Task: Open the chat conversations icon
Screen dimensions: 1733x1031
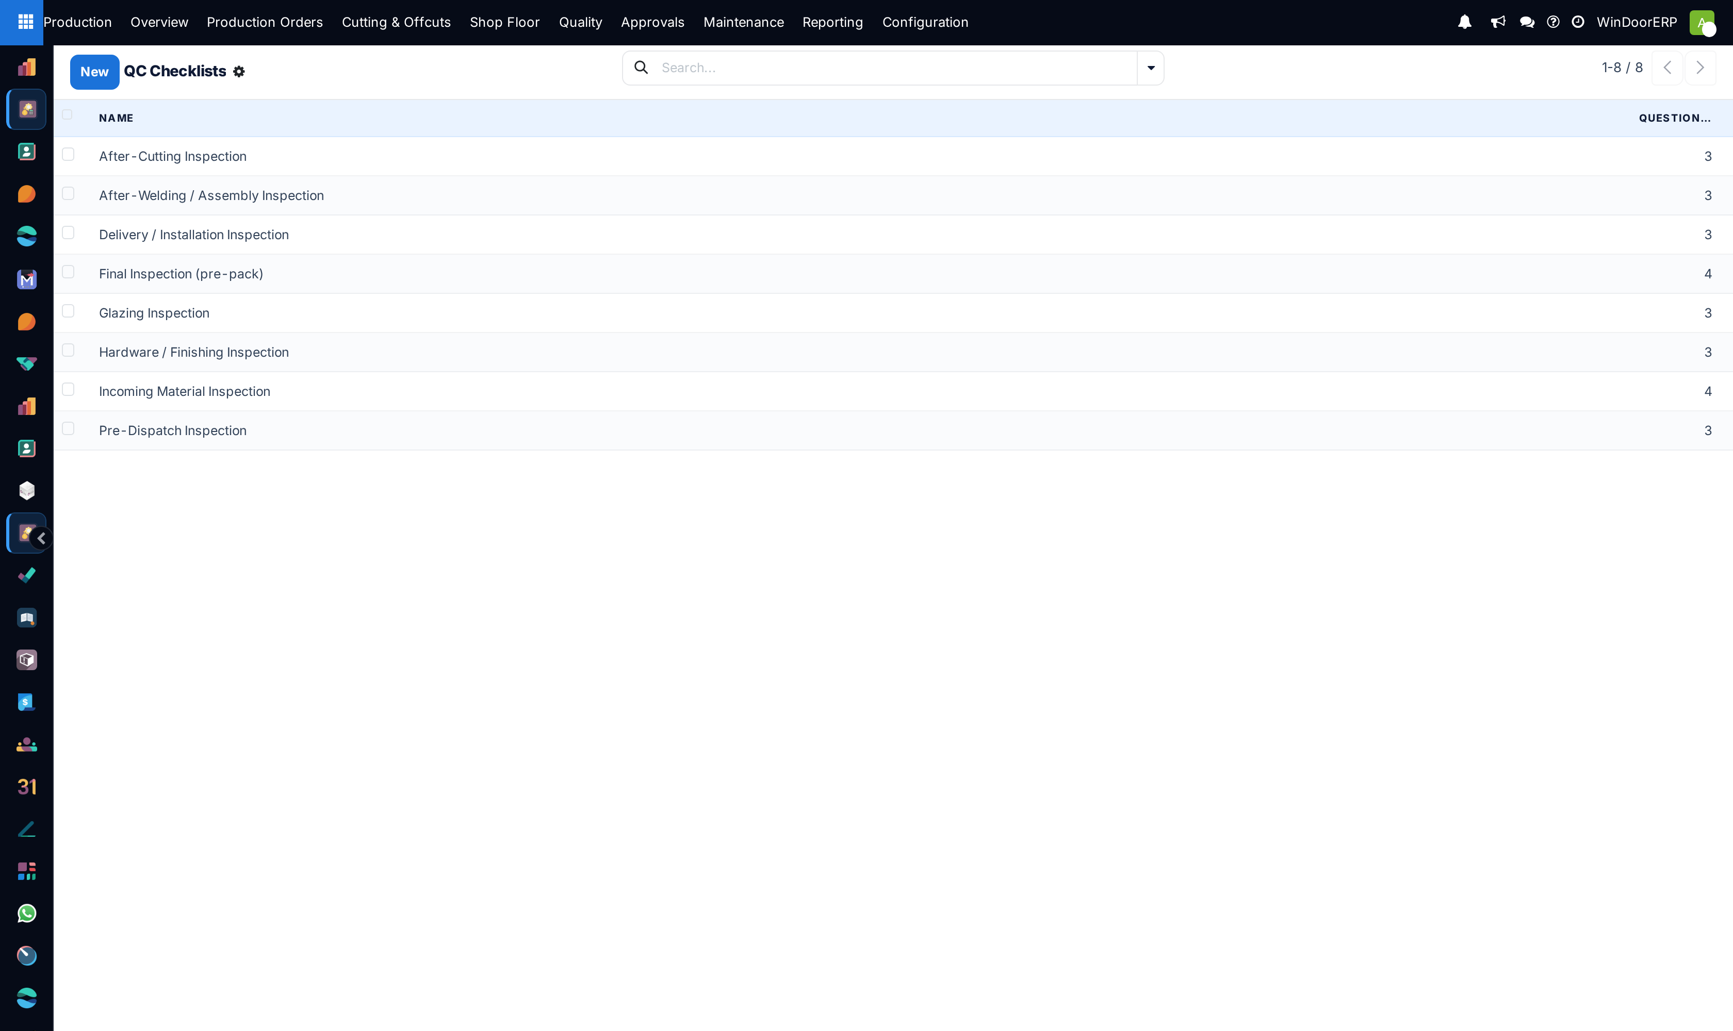Action: [x=1527, y=22]
